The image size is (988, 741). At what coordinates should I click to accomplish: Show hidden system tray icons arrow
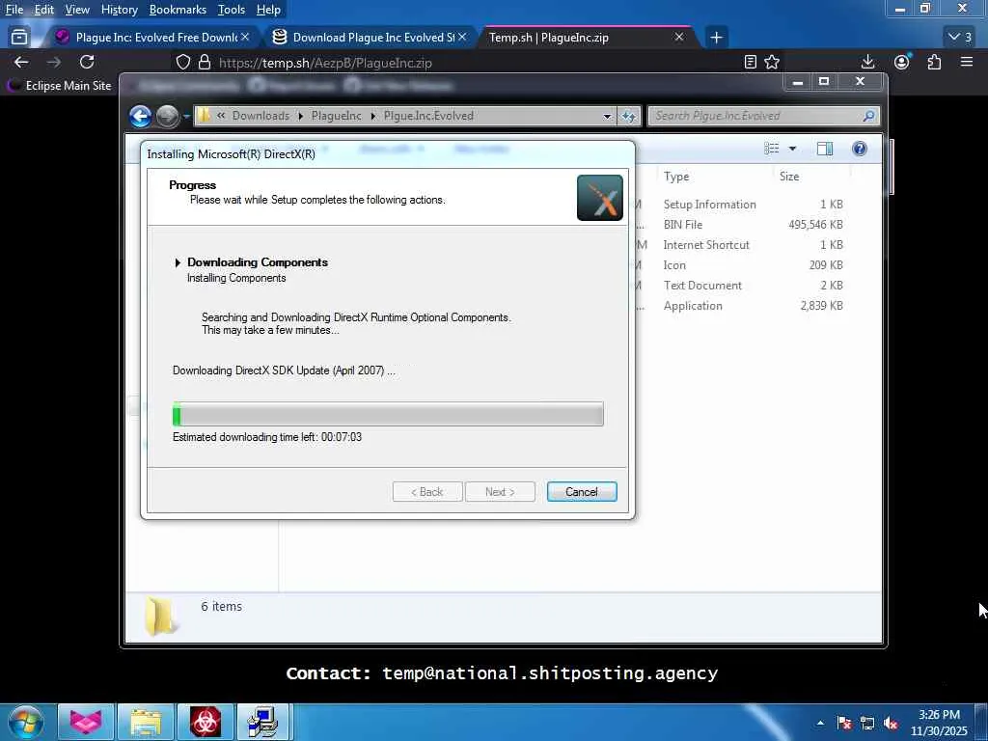[820, 723]
